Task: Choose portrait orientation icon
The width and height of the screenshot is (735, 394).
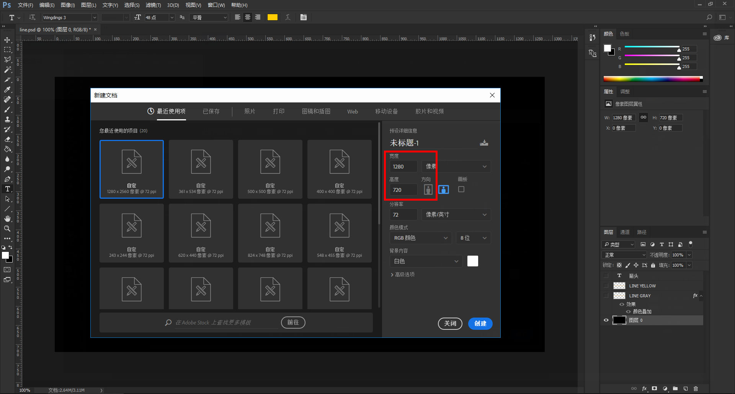Action: [428, 190]
